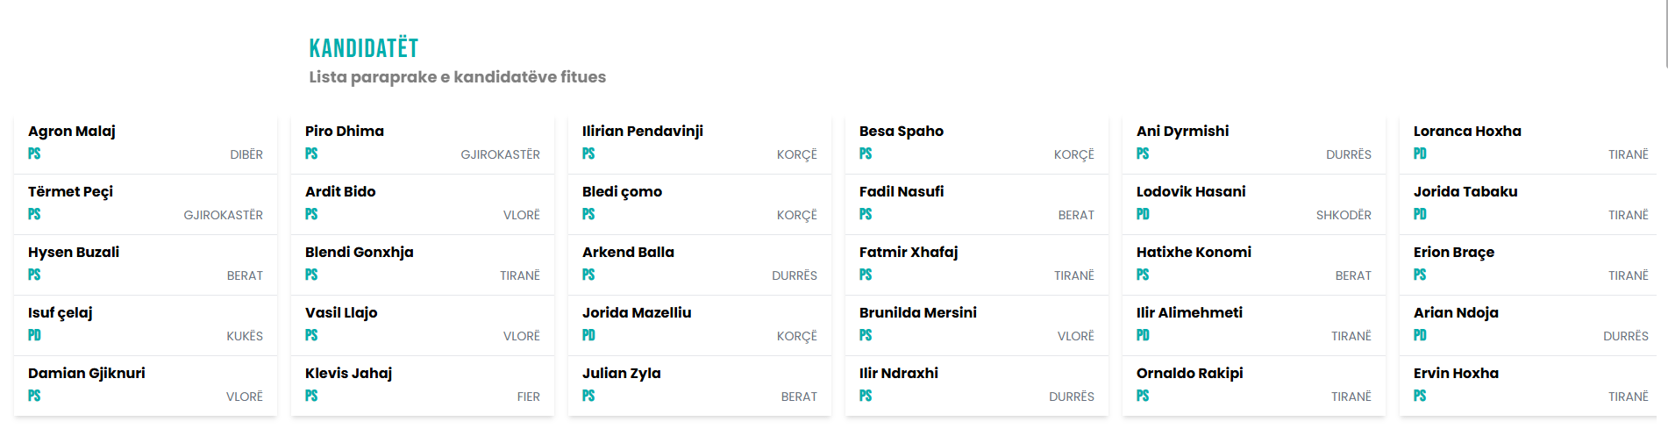Open Erion Braçe's candidate entry
Image resolution: width=1668 pixels, height=443 pixels.
tap(1454, 253)
